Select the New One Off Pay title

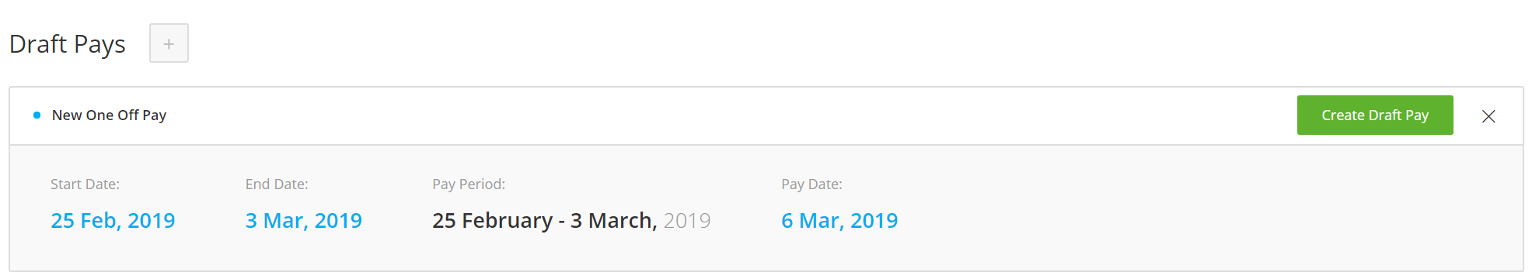tap(109, 115)
